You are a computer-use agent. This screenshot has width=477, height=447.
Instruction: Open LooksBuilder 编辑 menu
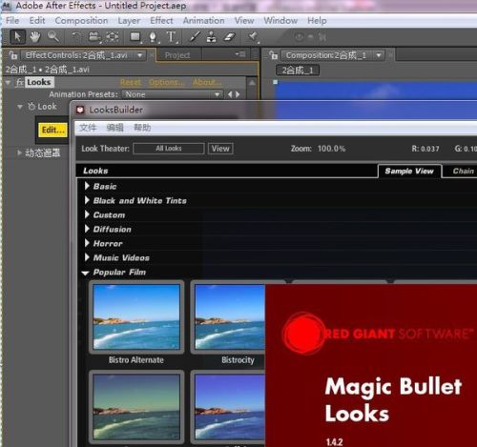click(x=115, y=128)
